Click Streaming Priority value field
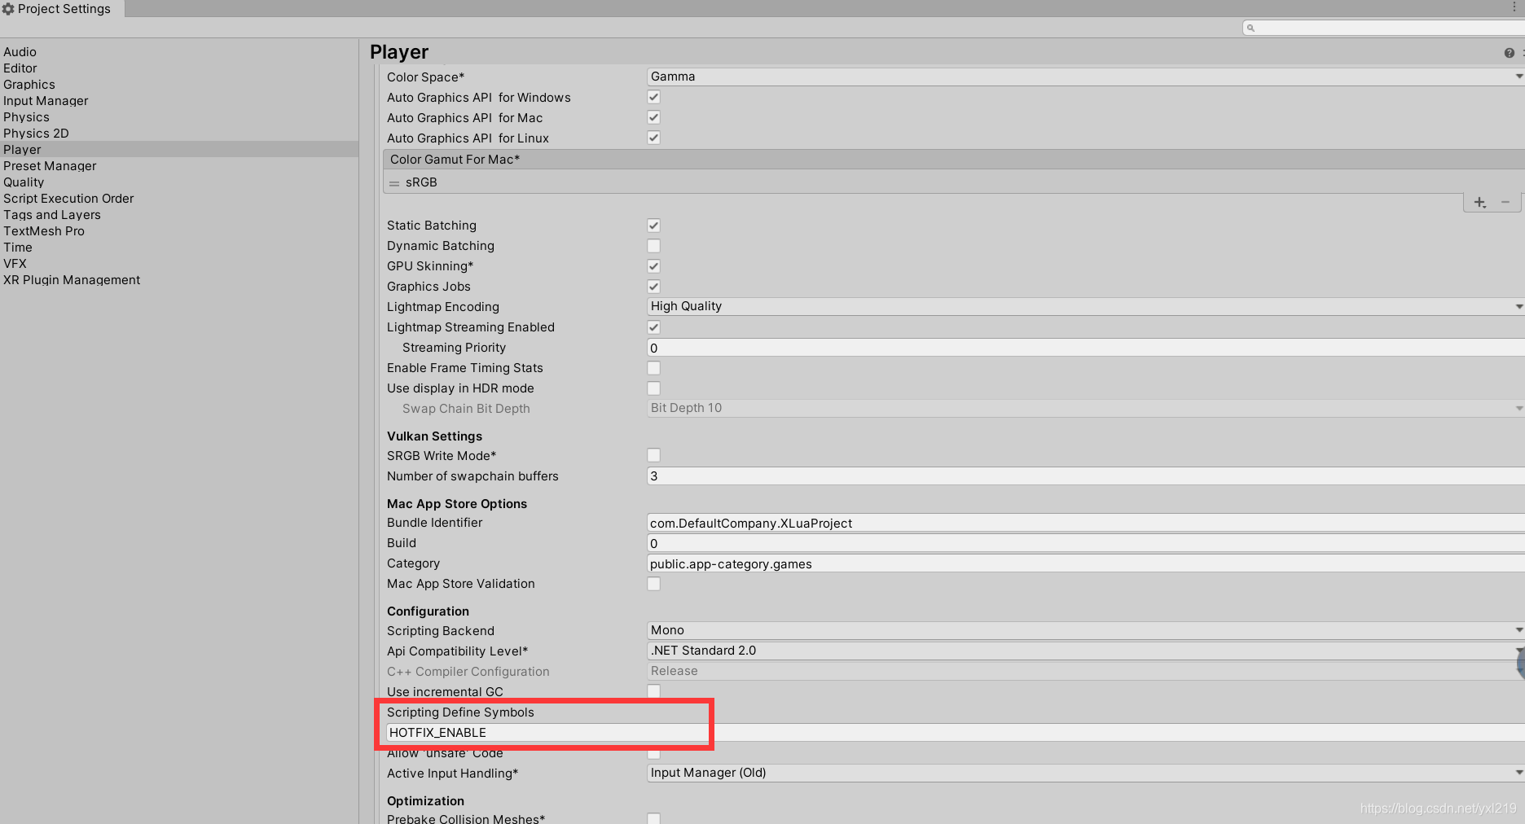The width and height of the screenshot is (1525, 824). point(1086,348)
